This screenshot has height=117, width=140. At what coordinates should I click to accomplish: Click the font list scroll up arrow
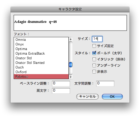click(71, 39)
